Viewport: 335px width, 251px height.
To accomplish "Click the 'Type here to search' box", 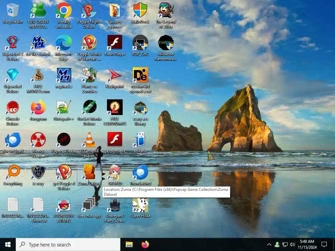I will [x=68, y=244].
